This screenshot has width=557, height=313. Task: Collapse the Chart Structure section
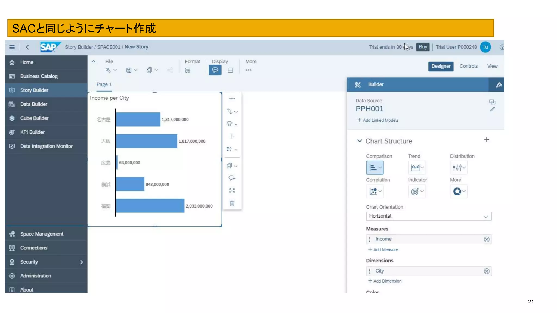pos(360,141)
